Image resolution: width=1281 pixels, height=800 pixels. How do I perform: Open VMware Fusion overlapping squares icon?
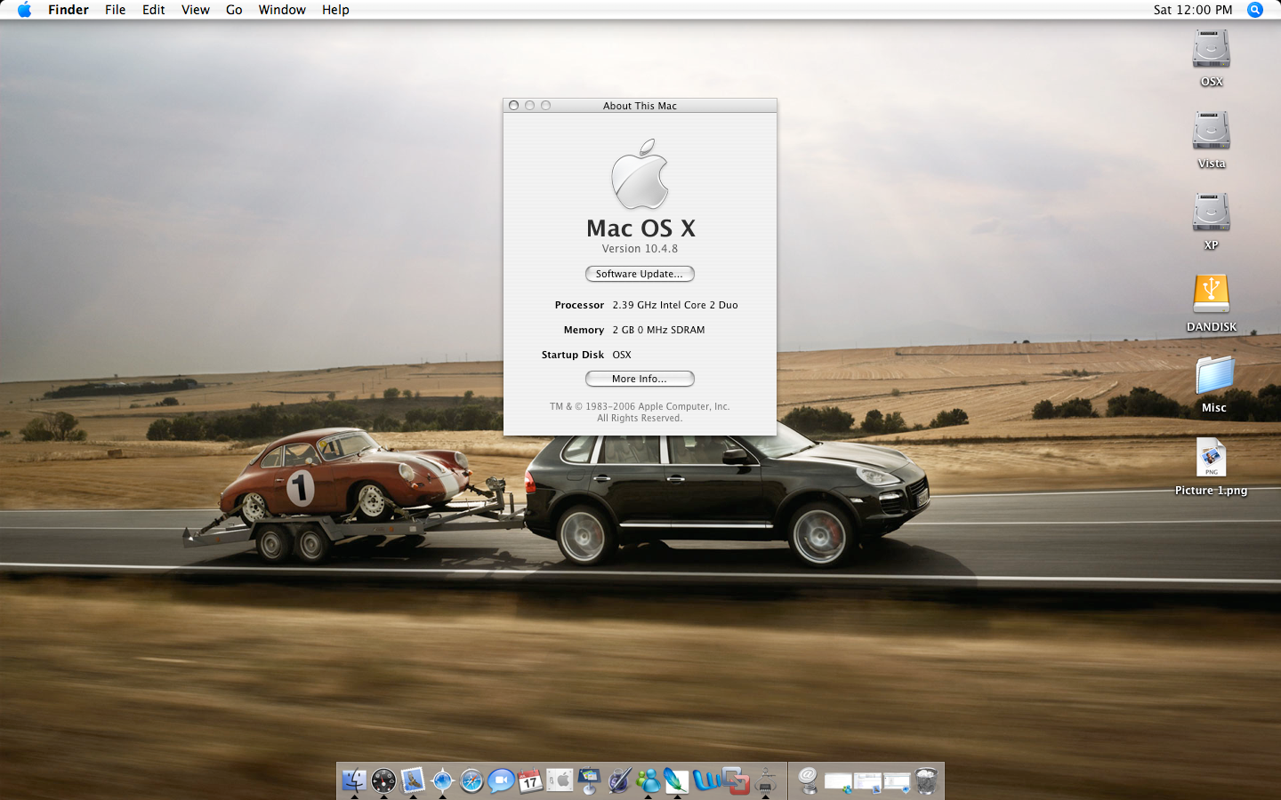736,780
